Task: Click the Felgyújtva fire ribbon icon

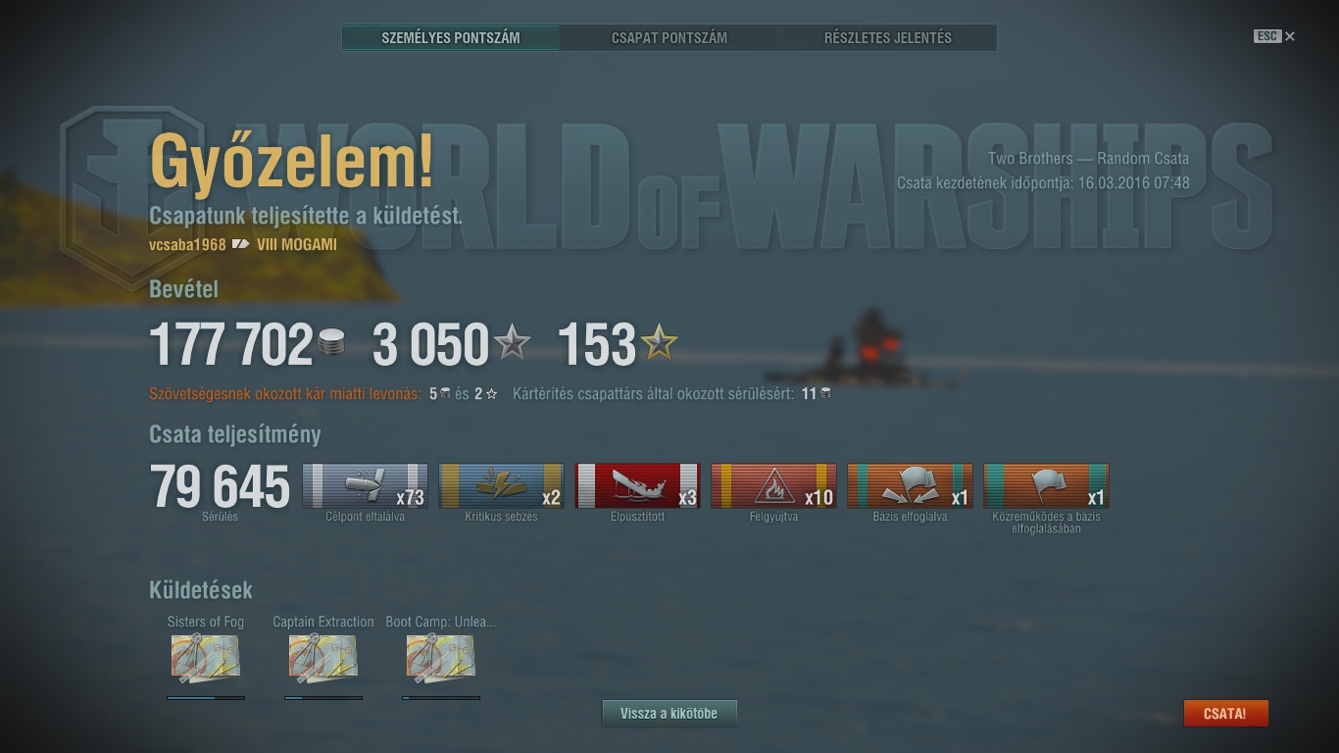Action: pyautogui.click(x=773, y=485)
